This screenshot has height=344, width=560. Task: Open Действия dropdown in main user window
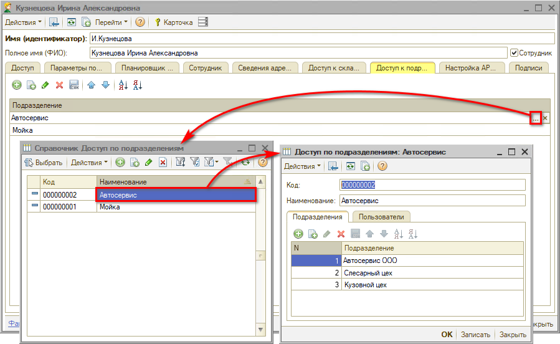(x=23, y=22)
